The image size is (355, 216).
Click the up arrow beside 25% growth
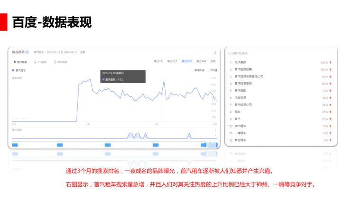pyautogui.click(x=330, y=112)
